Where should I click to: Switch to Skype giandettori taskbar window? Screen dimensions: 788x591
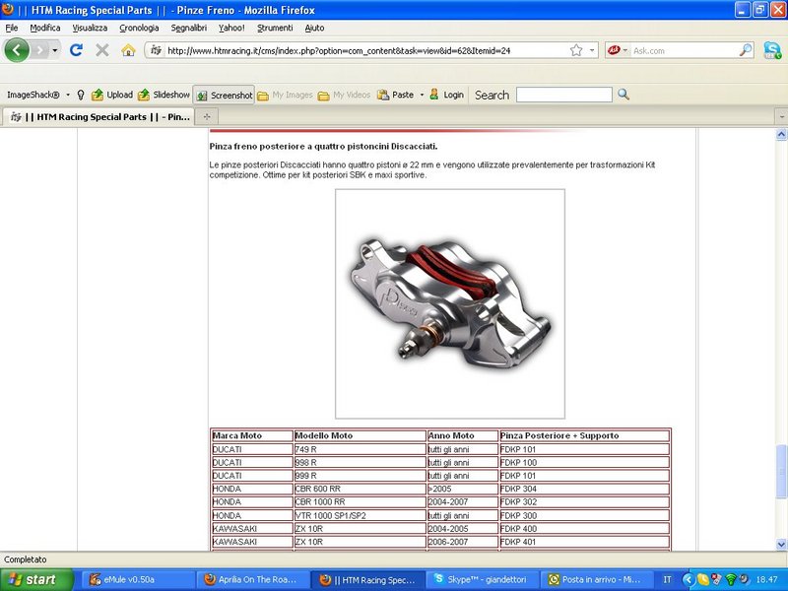coord(482,580)
